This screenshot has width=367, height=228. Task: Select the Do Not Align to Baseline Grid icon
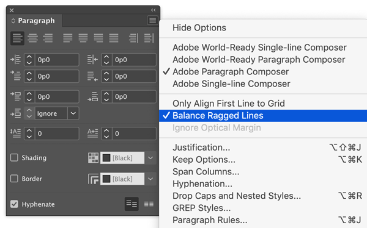(132, 204)
